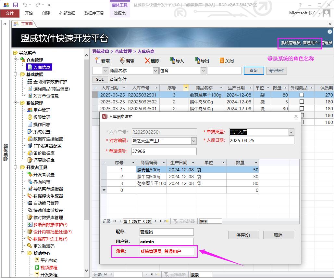Click the save icon in title bar
The width and height of the screenshot is (334, 278).
[15, 5]
